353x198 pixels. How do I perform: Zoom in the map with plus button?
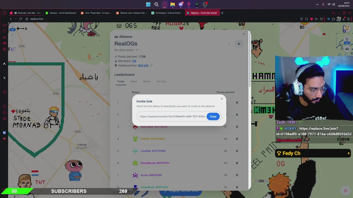[x=12, y=35]
